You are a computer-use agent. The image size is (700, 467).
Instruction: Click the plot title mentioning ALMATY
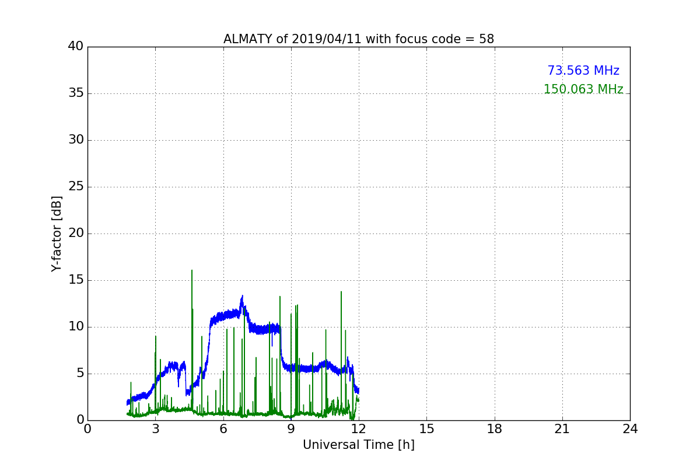[x=359, y=39]
